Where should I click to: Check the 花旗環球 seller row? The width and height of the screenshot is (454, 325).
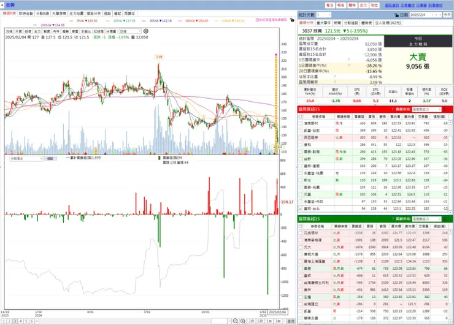click(x=300, y=233)
